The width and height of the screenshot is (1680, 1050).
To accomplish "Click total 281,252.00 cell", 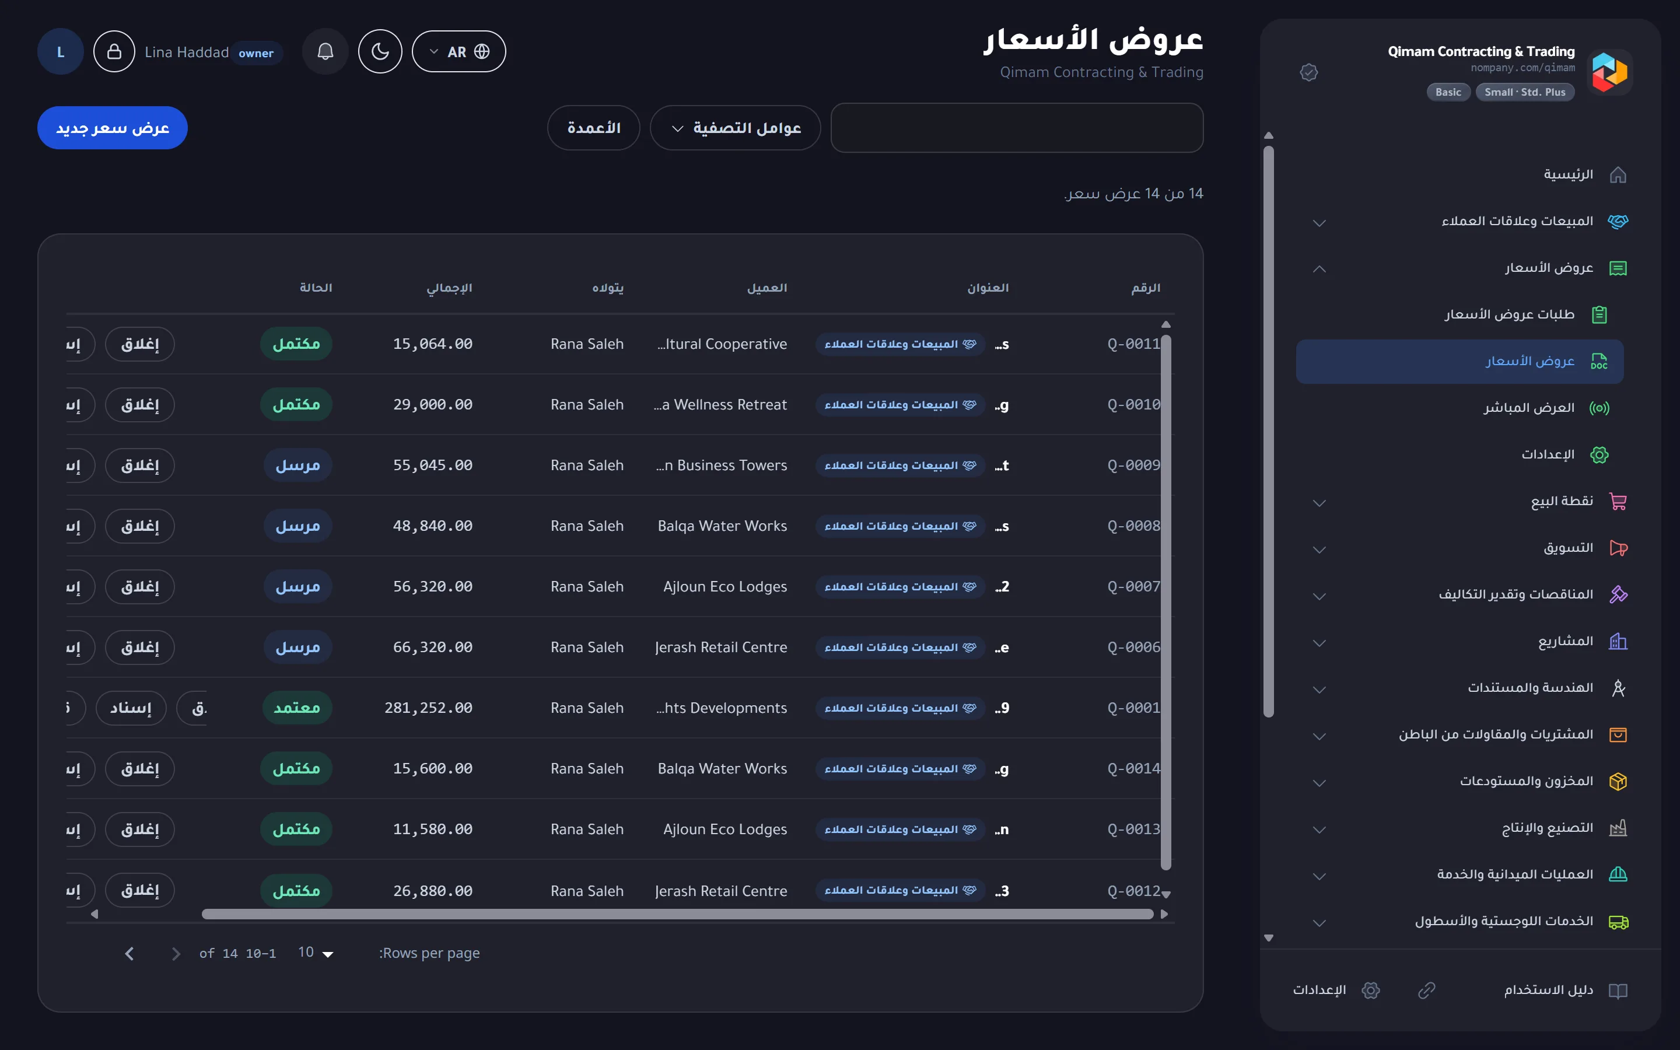I will click(428, 708).
